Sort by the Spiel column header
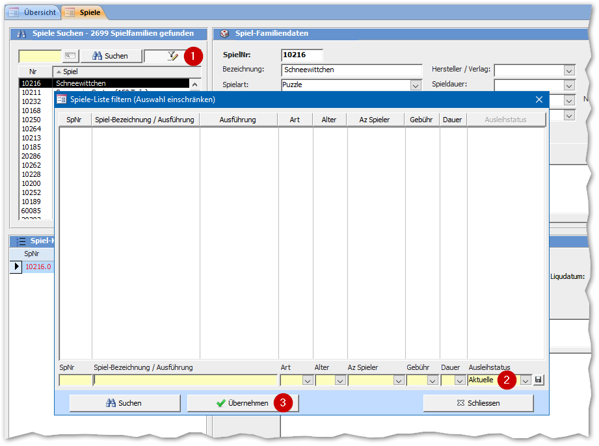Viewport: 599px width, 446px height. [127, 72]
